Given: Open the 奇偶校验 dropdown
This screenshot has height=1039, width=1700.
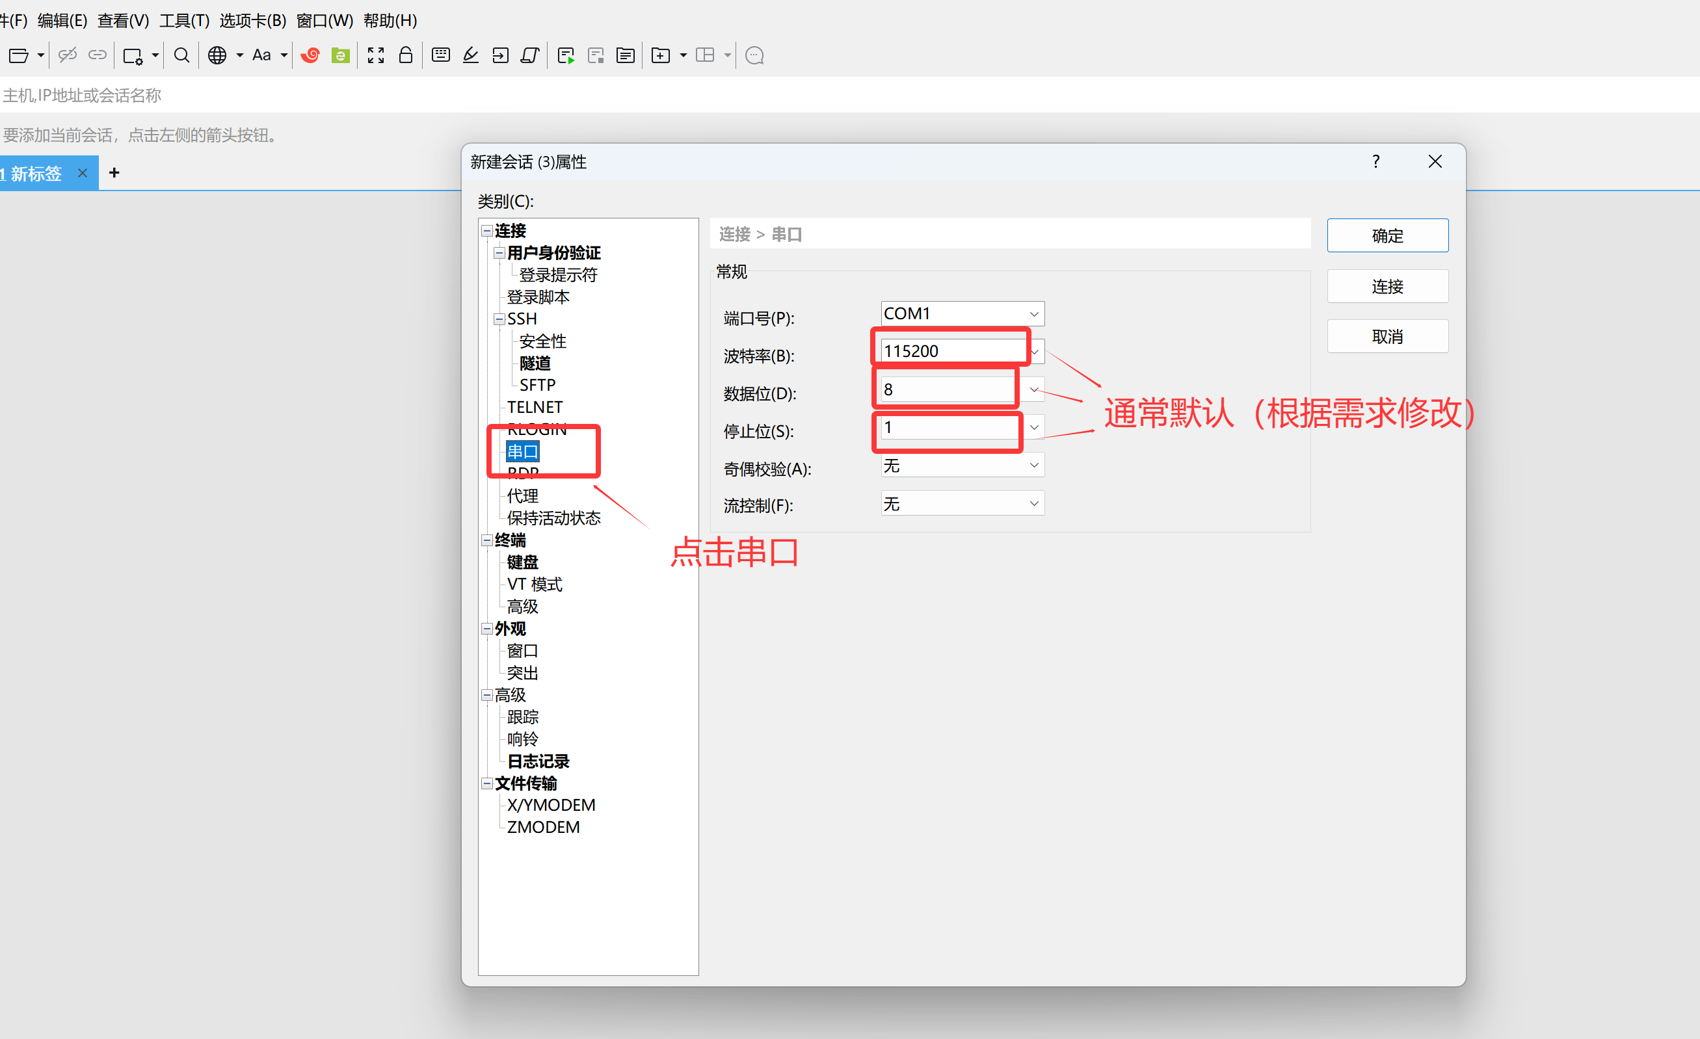Looking at the screenshot, I should (1033, 466).
